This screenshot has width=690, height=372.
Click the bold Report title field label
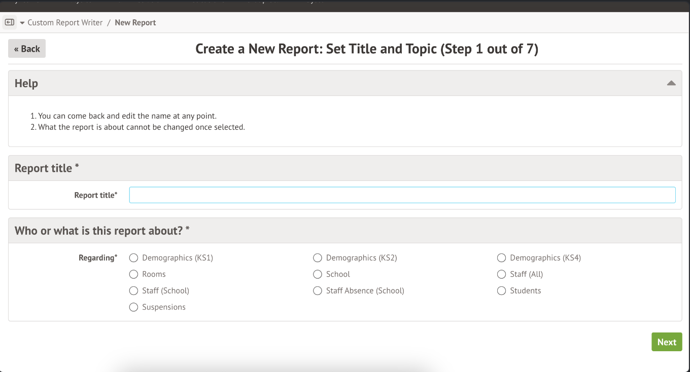(95, 195)
